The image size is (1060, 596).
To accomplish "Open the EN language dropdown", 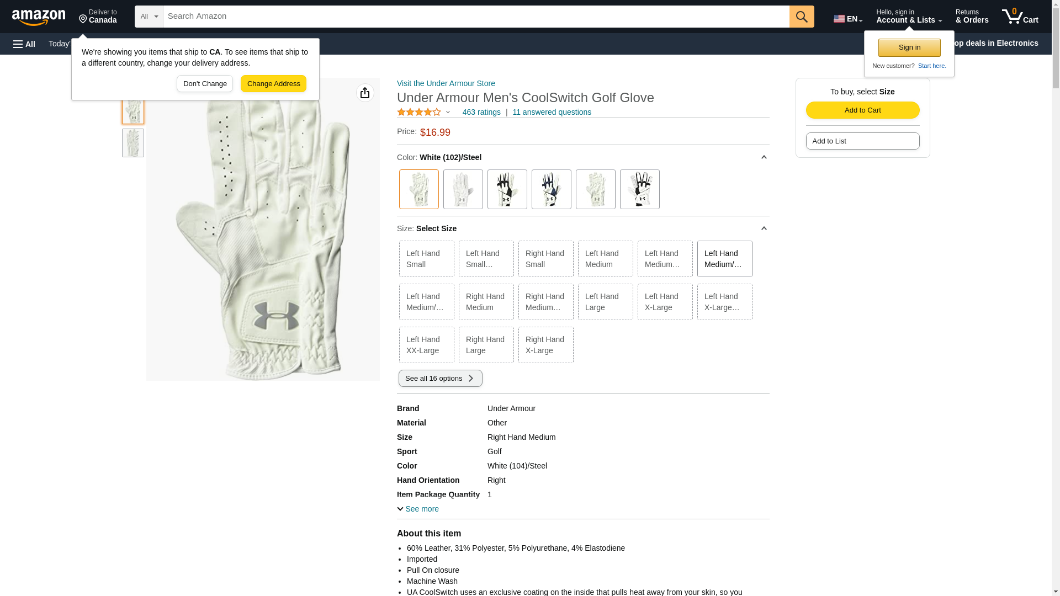I will (848, 19).
